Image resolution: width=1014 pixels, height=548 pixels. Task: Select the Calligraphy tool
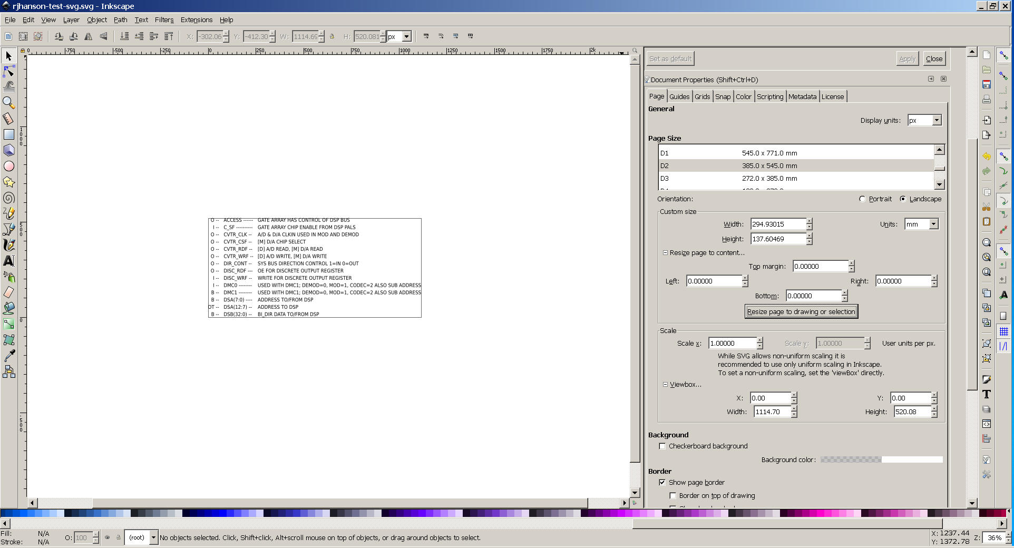[8, 245]
